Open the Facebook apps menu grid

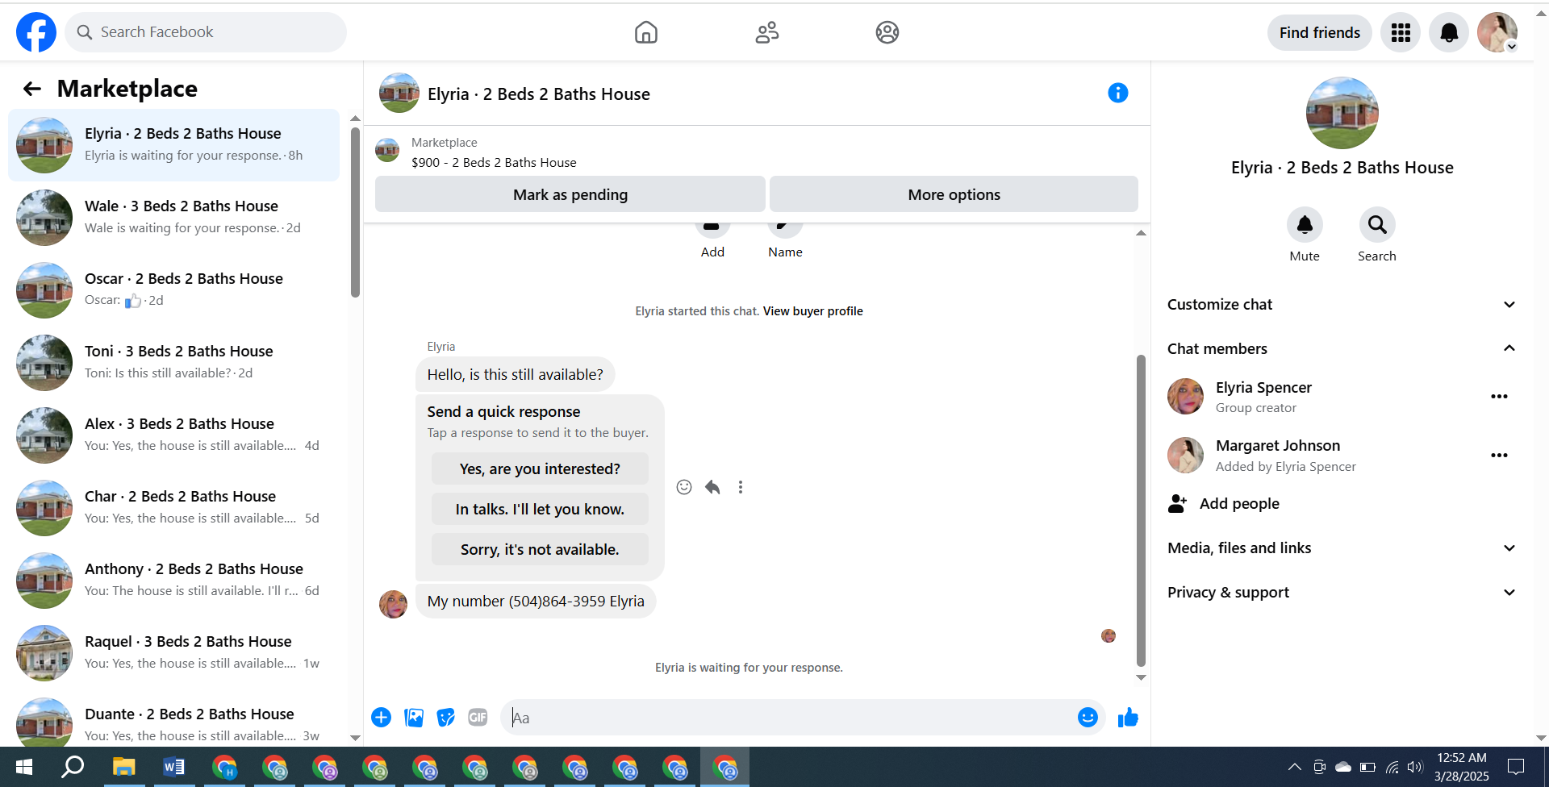pos(1401,32)
